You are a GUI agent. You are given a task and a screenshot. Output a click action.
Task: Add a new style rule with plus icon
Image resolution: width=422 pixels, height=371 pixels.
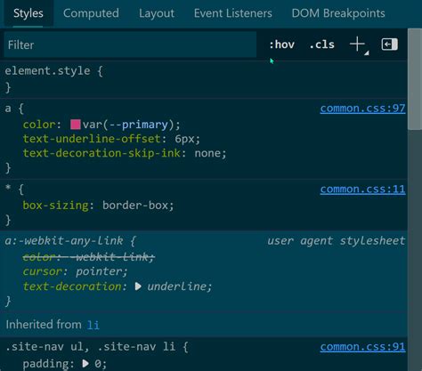point(358,45)
